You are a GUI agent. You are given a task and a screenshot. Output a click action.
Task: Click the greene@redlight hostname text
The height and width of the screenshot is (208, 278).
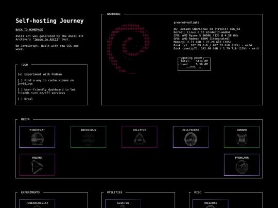[186, 23]
